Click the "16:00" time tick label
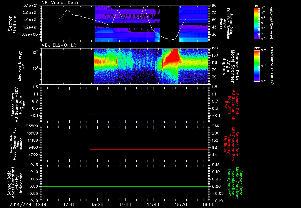Viewport: 301px width, 208px height. click(x=208, y=205)
